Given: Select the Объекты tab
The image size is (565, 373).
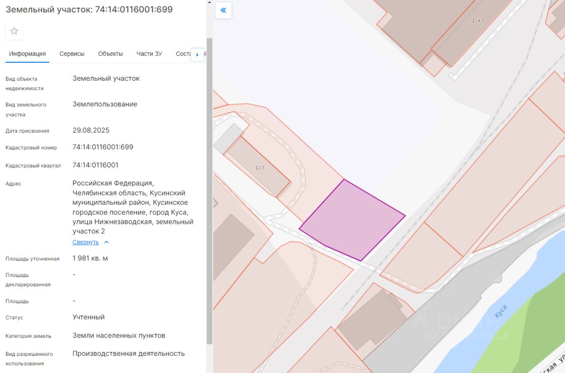Looking at the screenshot, I should point(110,54).
